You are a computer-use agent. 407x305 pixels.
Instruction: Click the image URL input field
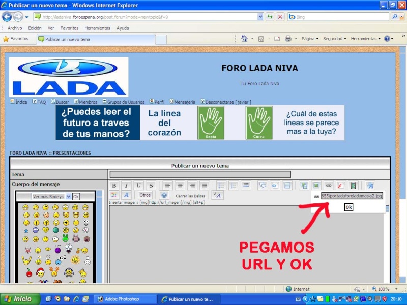click(x=352, y=196)
